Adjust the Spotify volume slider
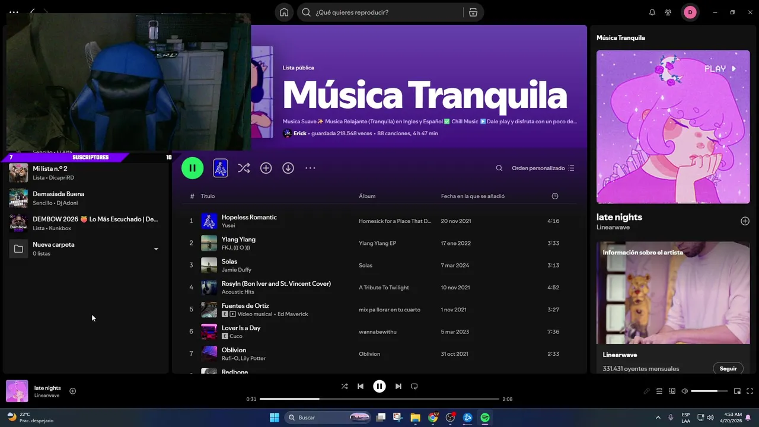 click(x=709, y=391)
